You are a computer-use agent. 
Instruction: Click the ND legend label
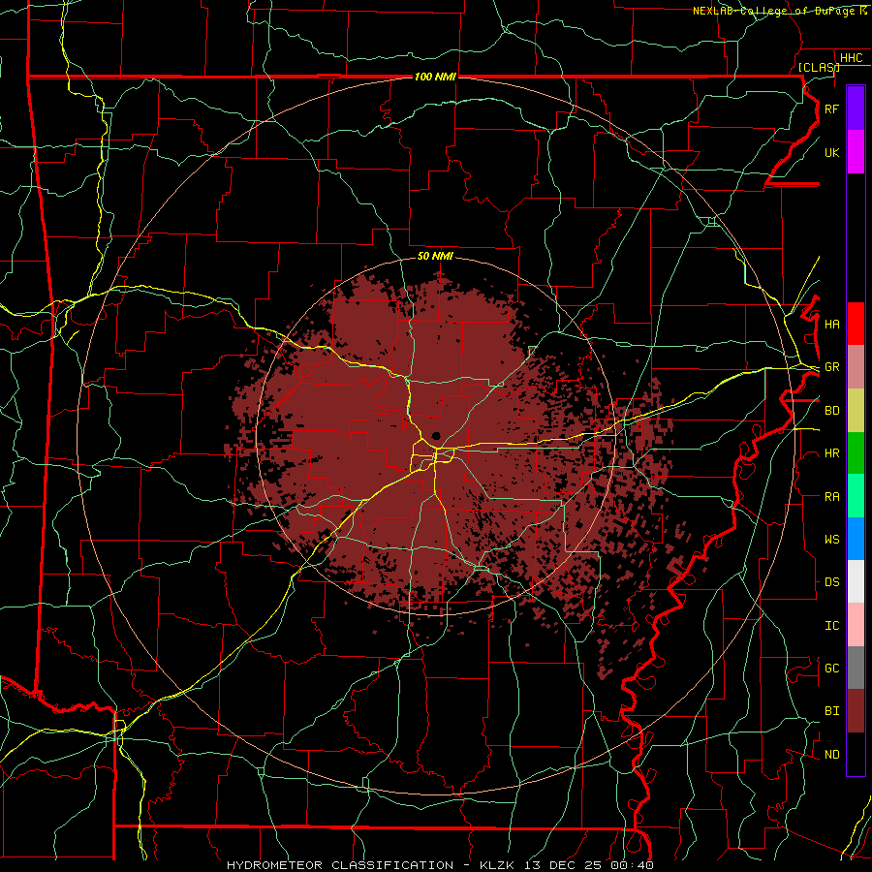(x=831, y=755)
